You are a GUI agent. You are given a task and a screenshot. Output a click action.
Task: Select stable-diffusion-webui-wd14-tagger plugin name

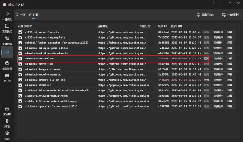(51, 101)
